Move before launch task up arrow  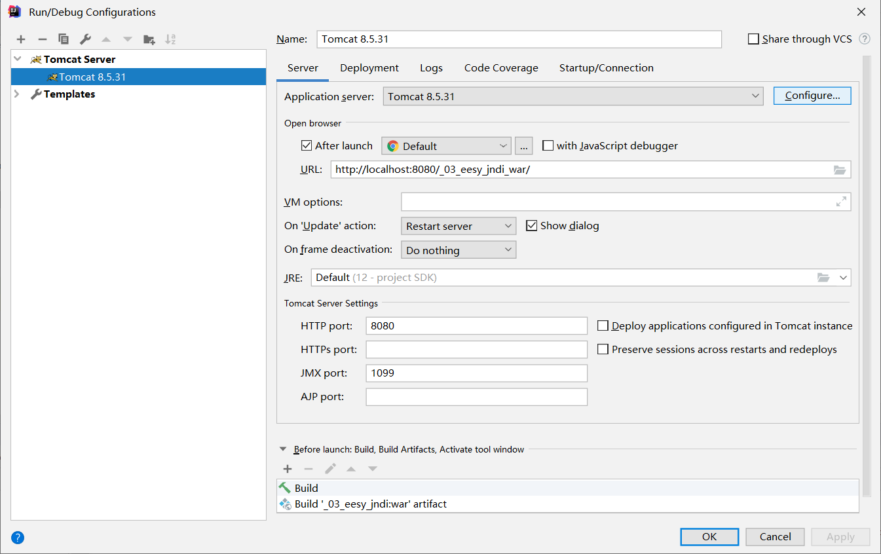click(351, 469)
